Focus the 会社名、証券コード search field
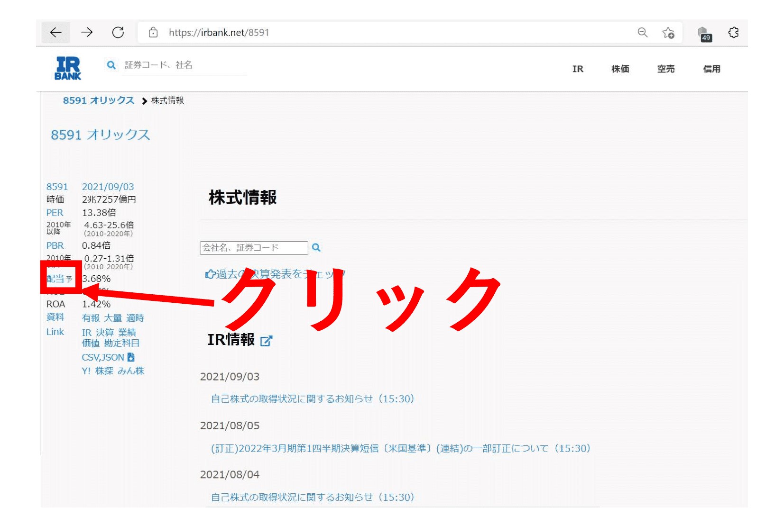784x516 pixels. (254, 248)
